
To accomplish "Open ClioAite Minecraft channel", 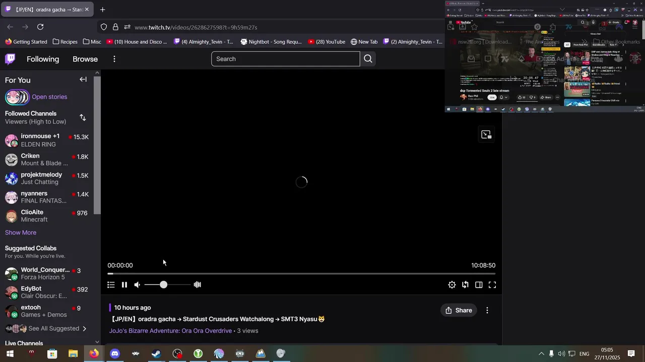I will [47, 216].
